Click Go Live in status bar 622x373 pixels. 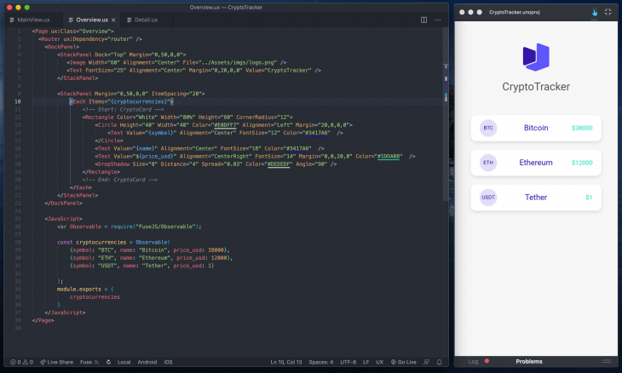[x=403, y=362]
